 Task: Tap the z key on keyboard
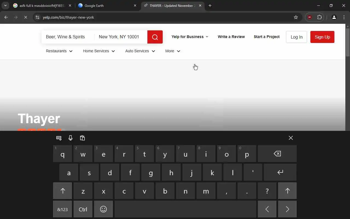[x=83, y=191]
